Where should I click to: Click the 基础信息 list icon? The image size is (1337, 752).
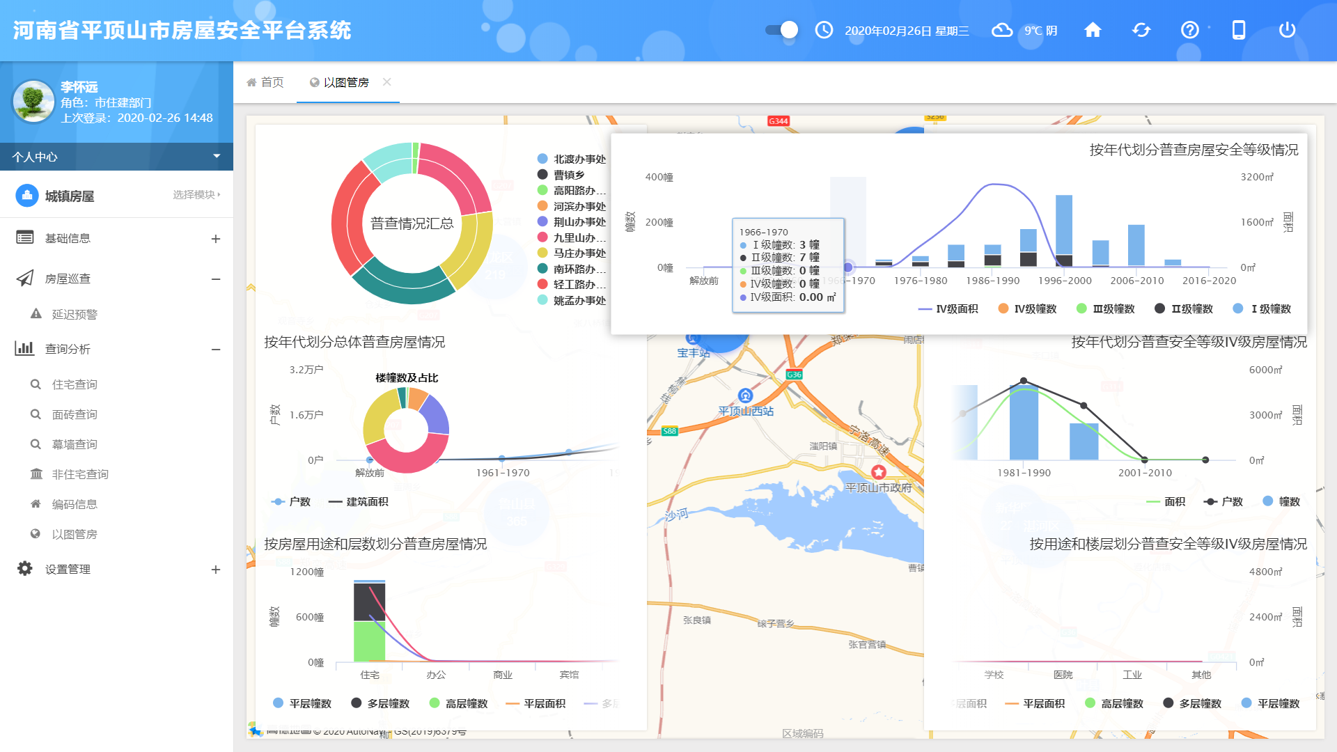click(x=25, y=237)
